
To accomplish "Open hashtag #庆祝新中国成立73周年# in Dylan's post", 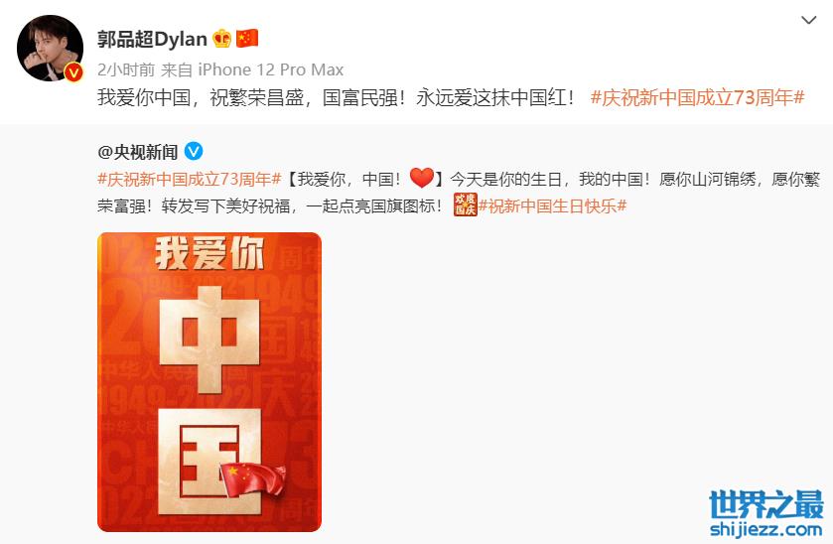I will coord(698,97).
